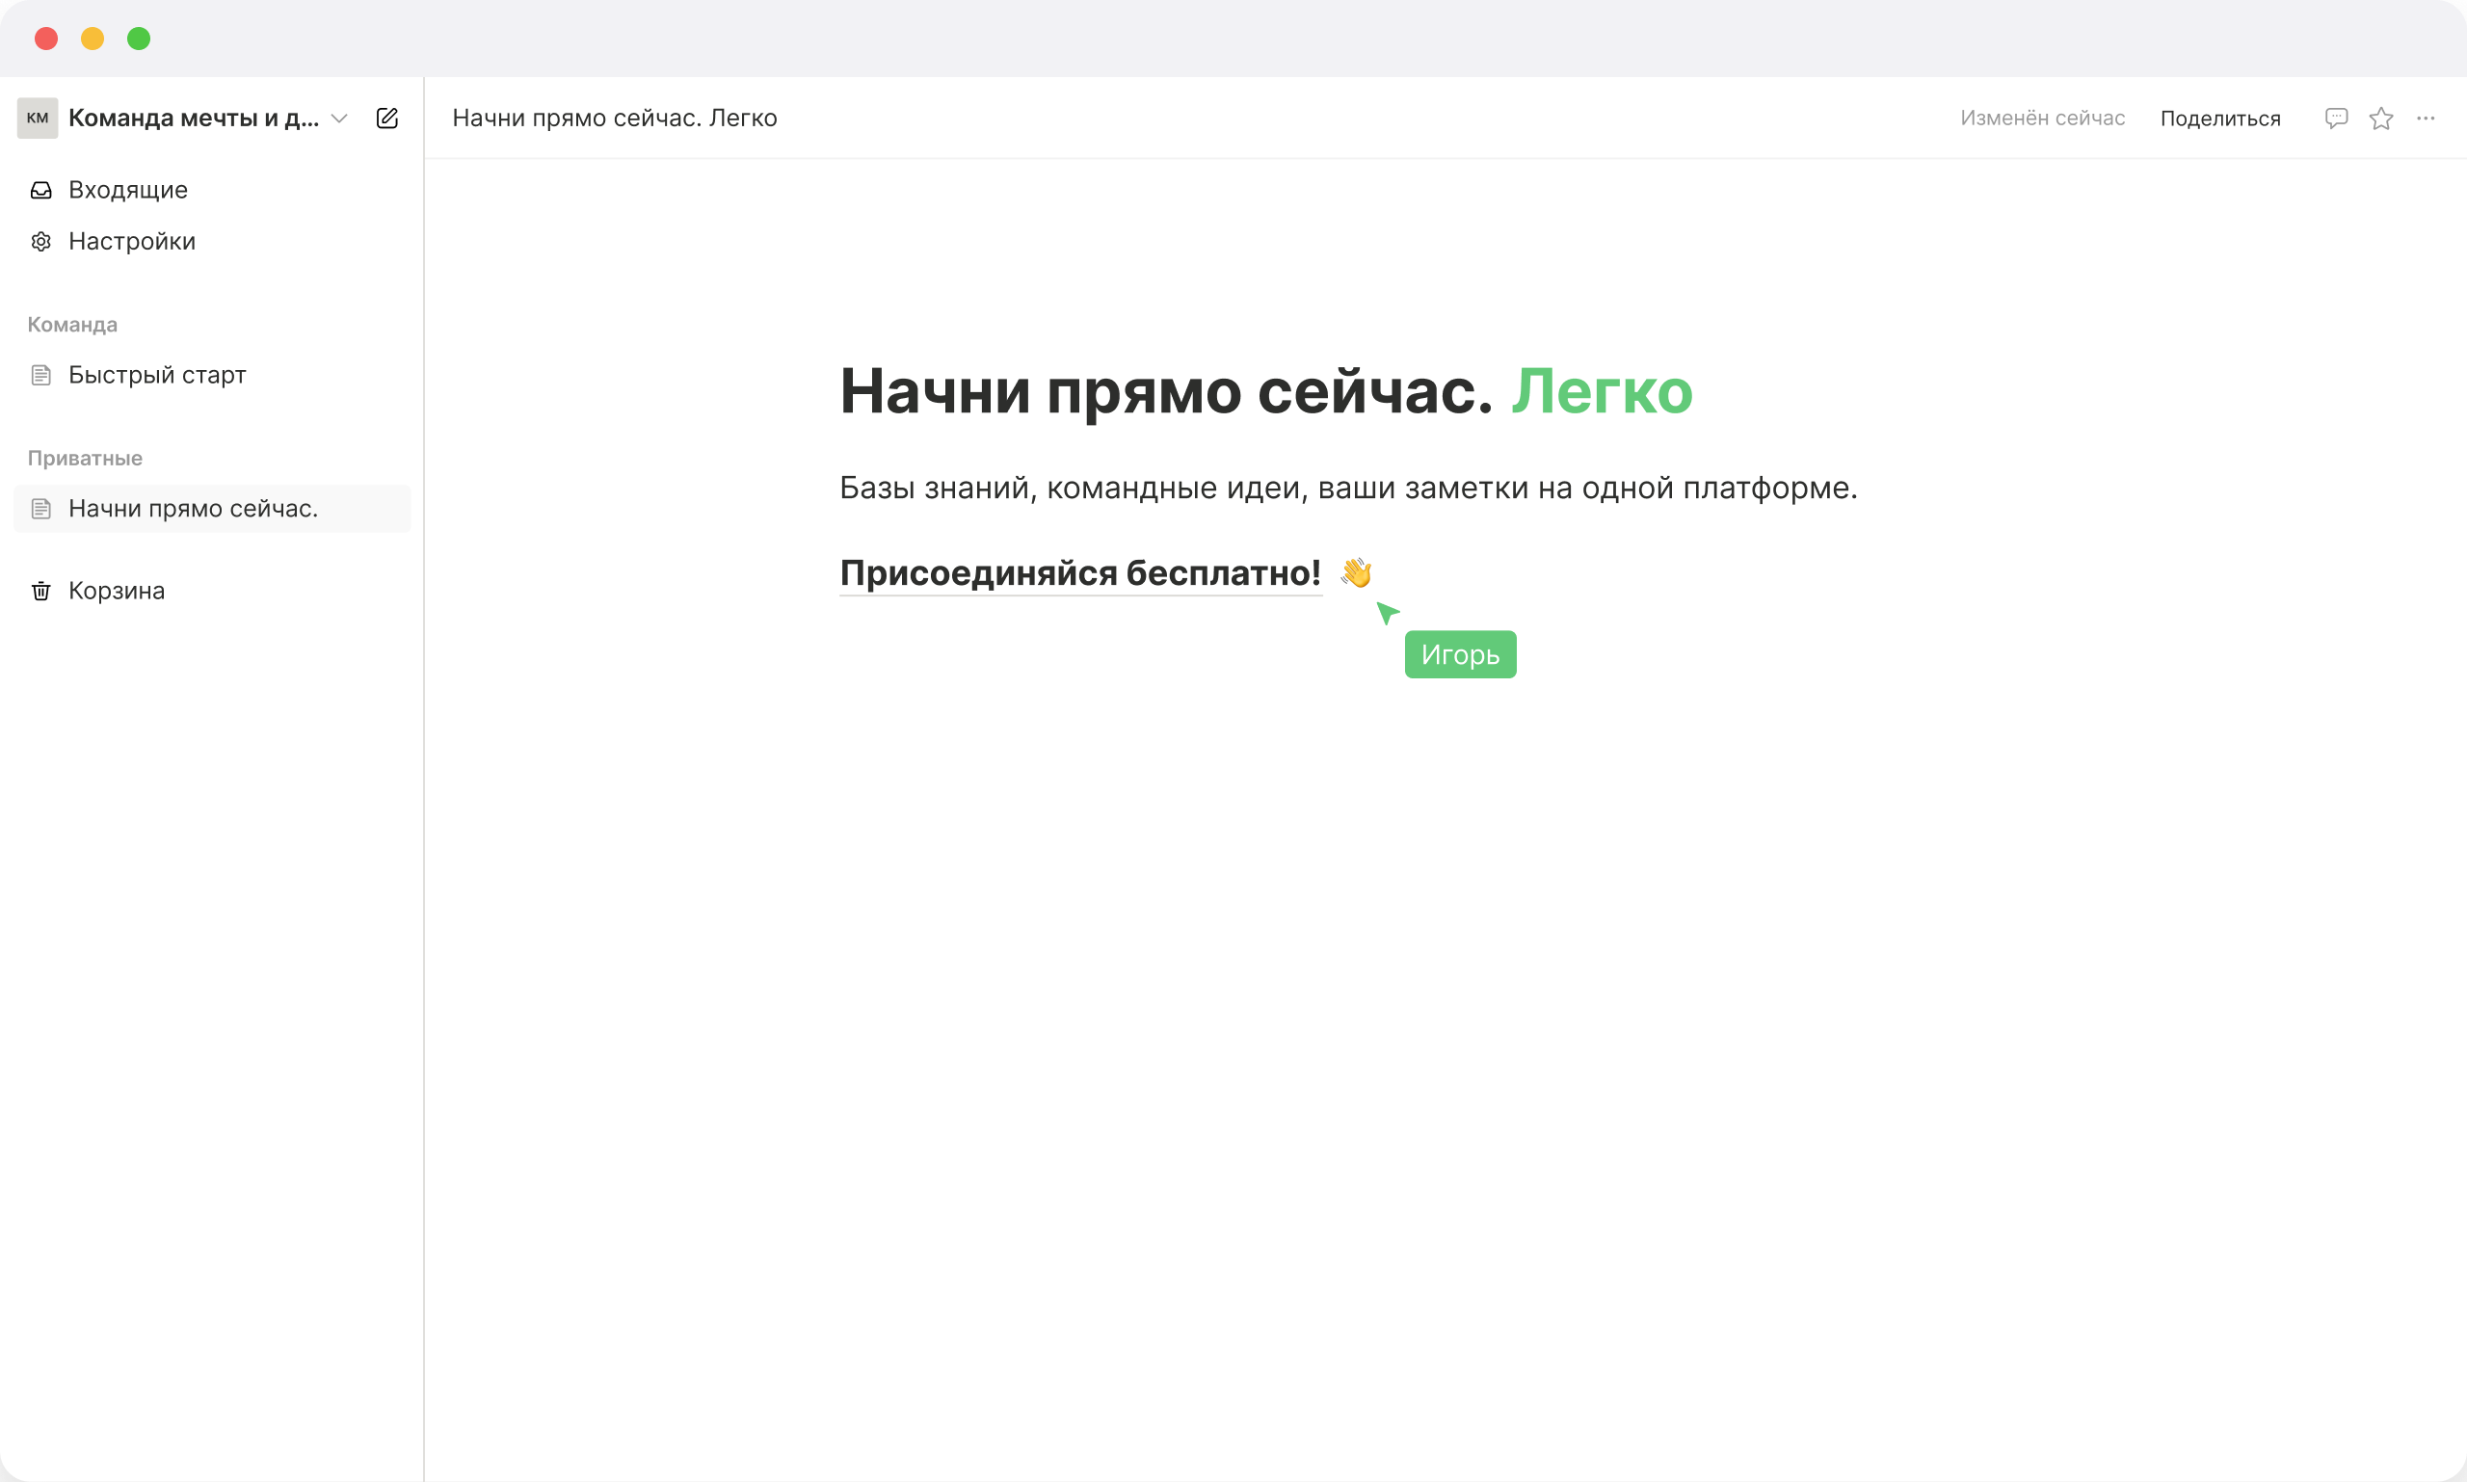
Task: Click the page icon beside Быстрый старт
Action: pyautogui.click(x=40, y=376)
